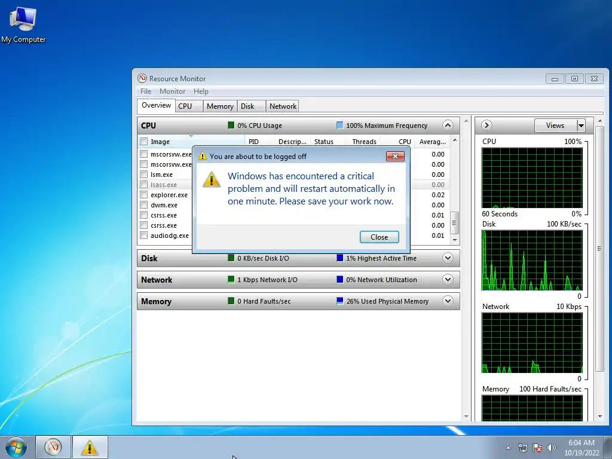This screenshot has width=612, height=459.
Task: Open the Help menu
Action: (x=201, y=91)
